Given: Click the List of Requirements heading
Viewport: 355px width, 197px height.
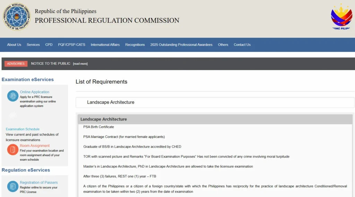Looking at the screenshot, I should pyautogui.click(x=102, y=82).
